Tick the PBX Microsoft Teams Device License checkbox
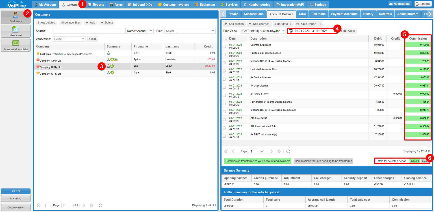The image size is (434, 212). [x=224, y=103]
